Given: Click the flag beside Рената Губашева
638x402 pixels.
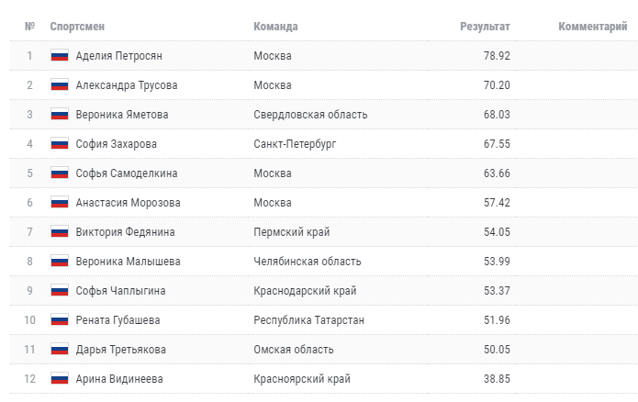Looking at the screenshot, I should (60, 320).
